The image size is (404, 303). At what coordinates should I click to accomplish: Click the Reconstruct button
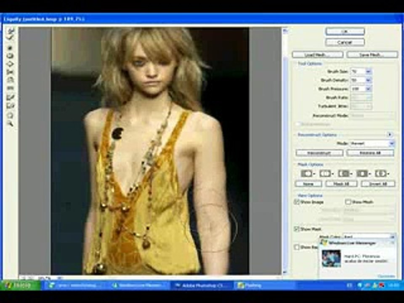319,153
